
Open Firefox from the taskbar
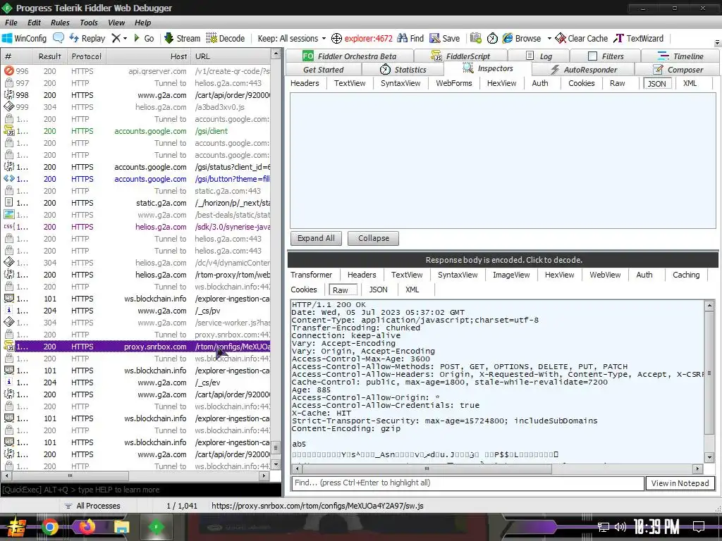point(85,527)
